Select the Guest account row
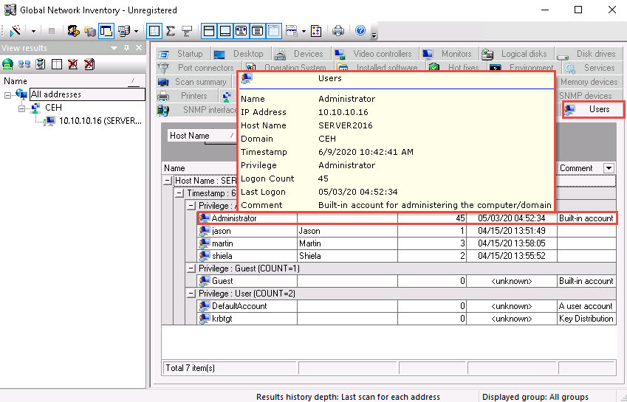627x402 pixels. tap(407, 281)
